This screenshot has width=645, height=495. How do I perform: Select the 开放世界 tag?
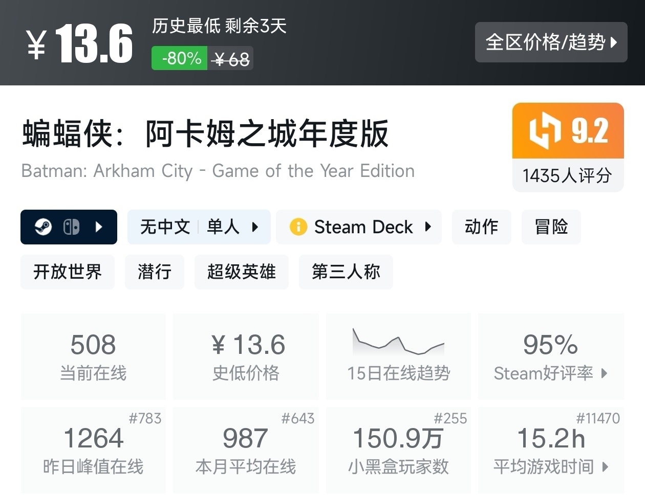click(x=68, y=272)
